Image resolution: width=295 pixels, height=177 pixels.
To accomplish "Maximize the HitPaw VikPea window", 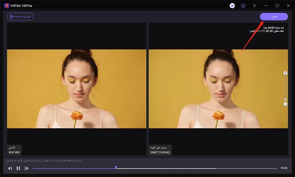I will click(x=277, y=6).
